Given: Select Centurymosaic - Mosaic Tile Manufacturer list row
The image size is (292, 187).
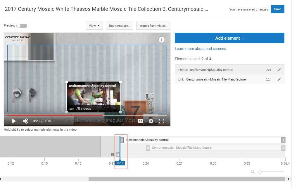Looking at the screenshot, I should (x=229, y=79).
